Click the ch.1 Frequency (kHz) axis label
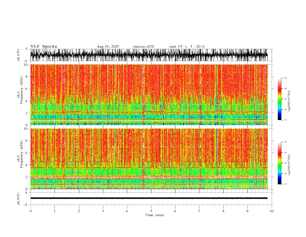The height and width of the screenshot is (237, 306). click(x=20, y=90)
